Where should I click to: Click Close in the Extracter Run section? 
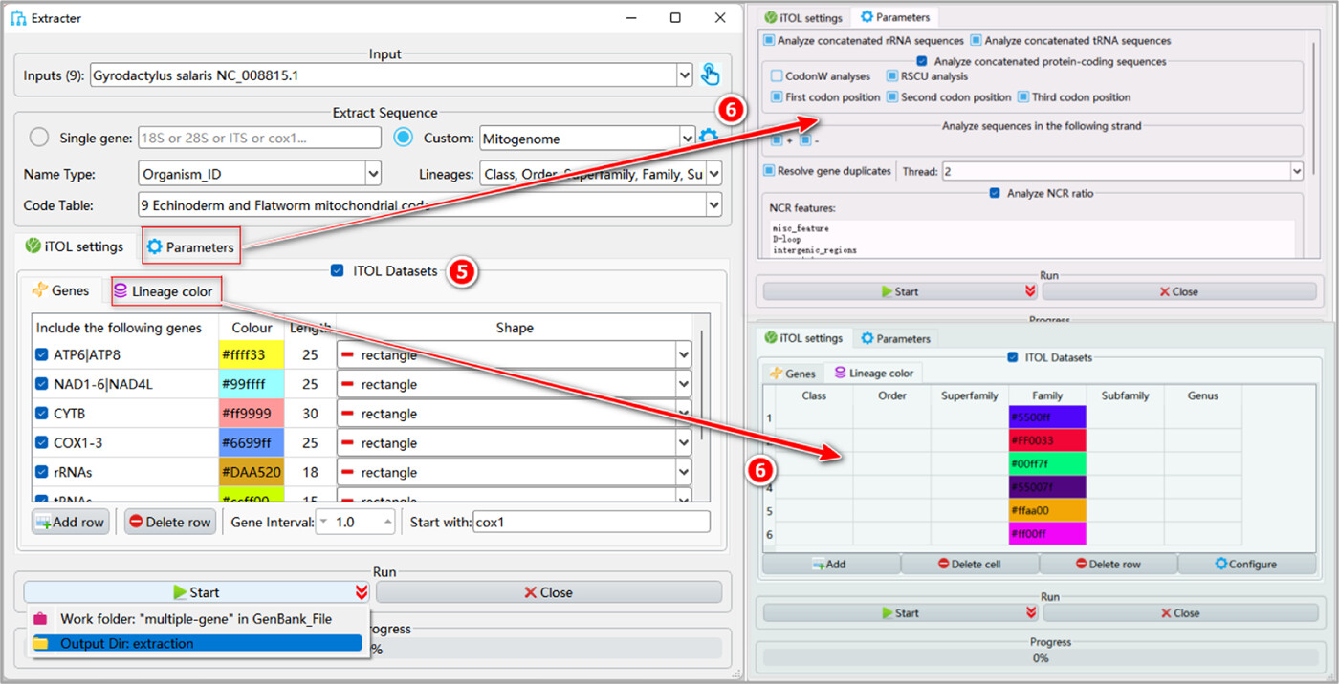pos(549,592)
